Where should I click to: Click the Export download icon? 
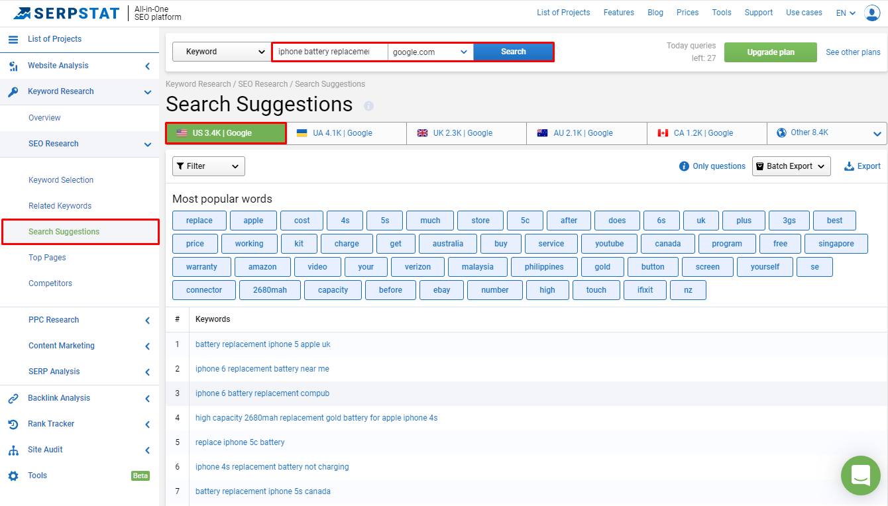849,166
